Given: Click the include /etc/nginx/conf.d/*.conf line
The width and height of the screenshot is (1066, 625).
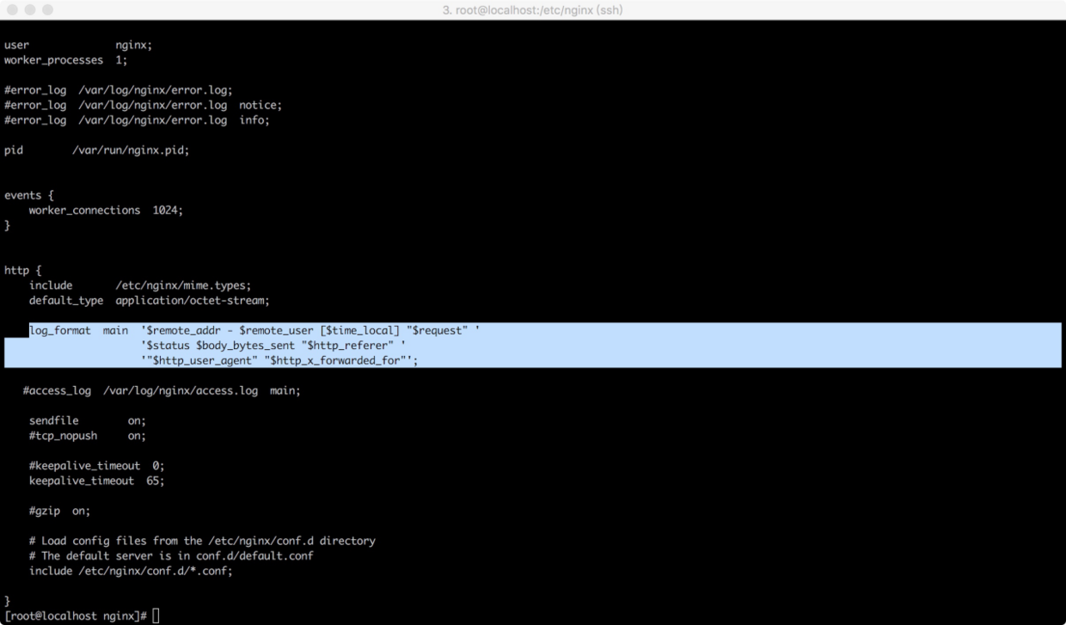Looking at the screenshot, I should pyautogui.click(x=131, y=571).
